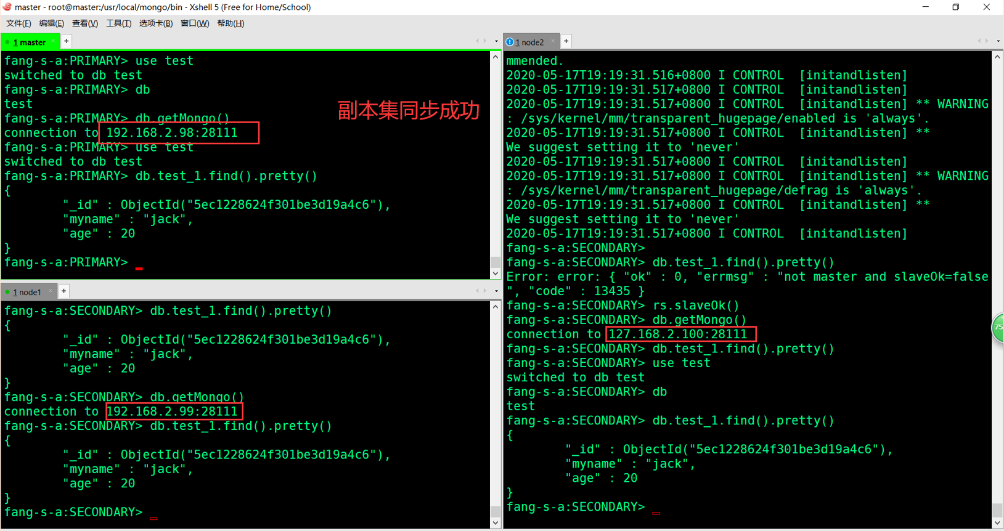Viewport: 1004px width, 531px height.
Task: Click rs.slaveOk() command in node2 terminal
Action: 696,305
